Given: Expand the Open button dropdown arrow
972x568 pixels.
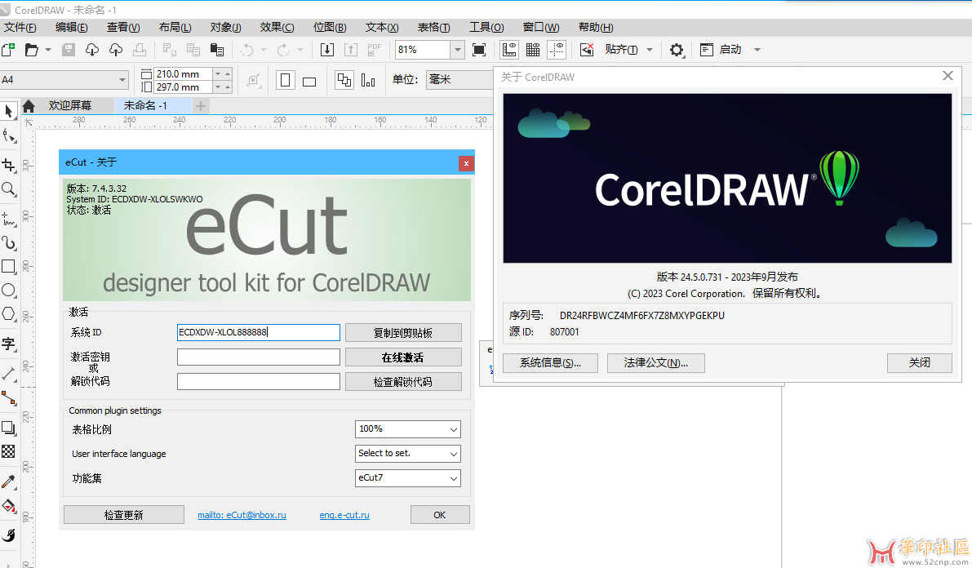Looking at the screenshot, I should click(x=47, y=50).
